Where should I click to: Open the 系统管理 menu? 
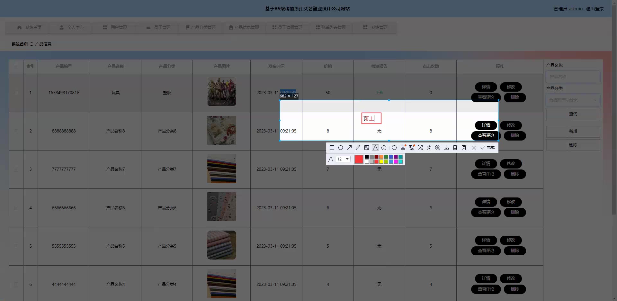pyautogui.click(x=375, y=27)
